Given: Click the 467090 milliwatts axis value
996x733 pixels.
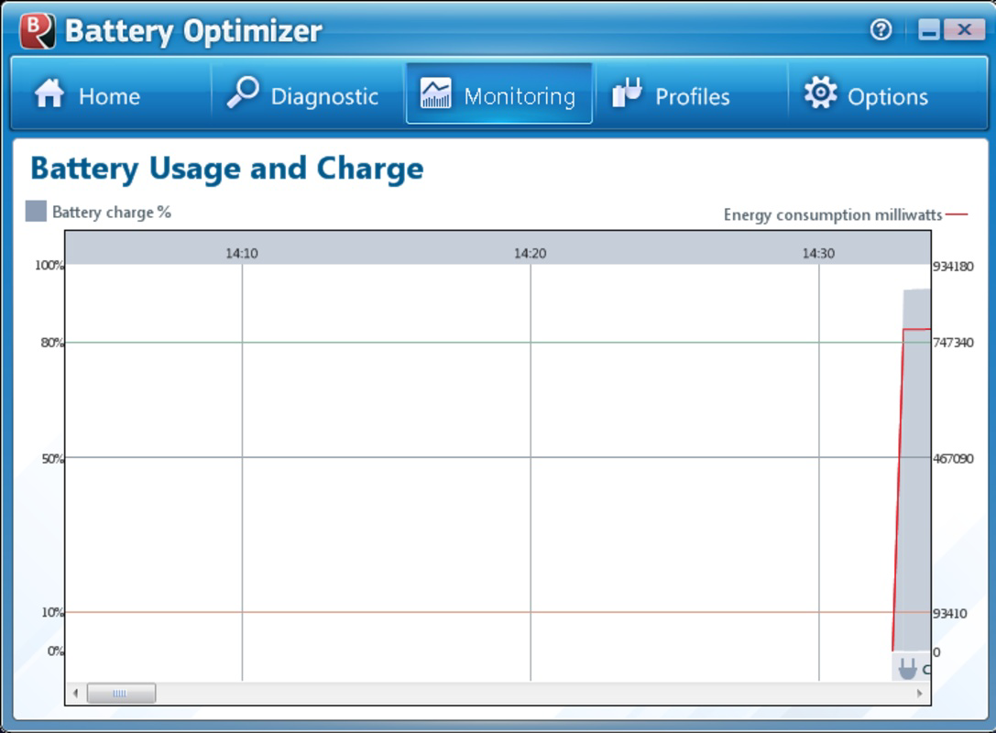Looking at the screenshot, I should 953,459.
